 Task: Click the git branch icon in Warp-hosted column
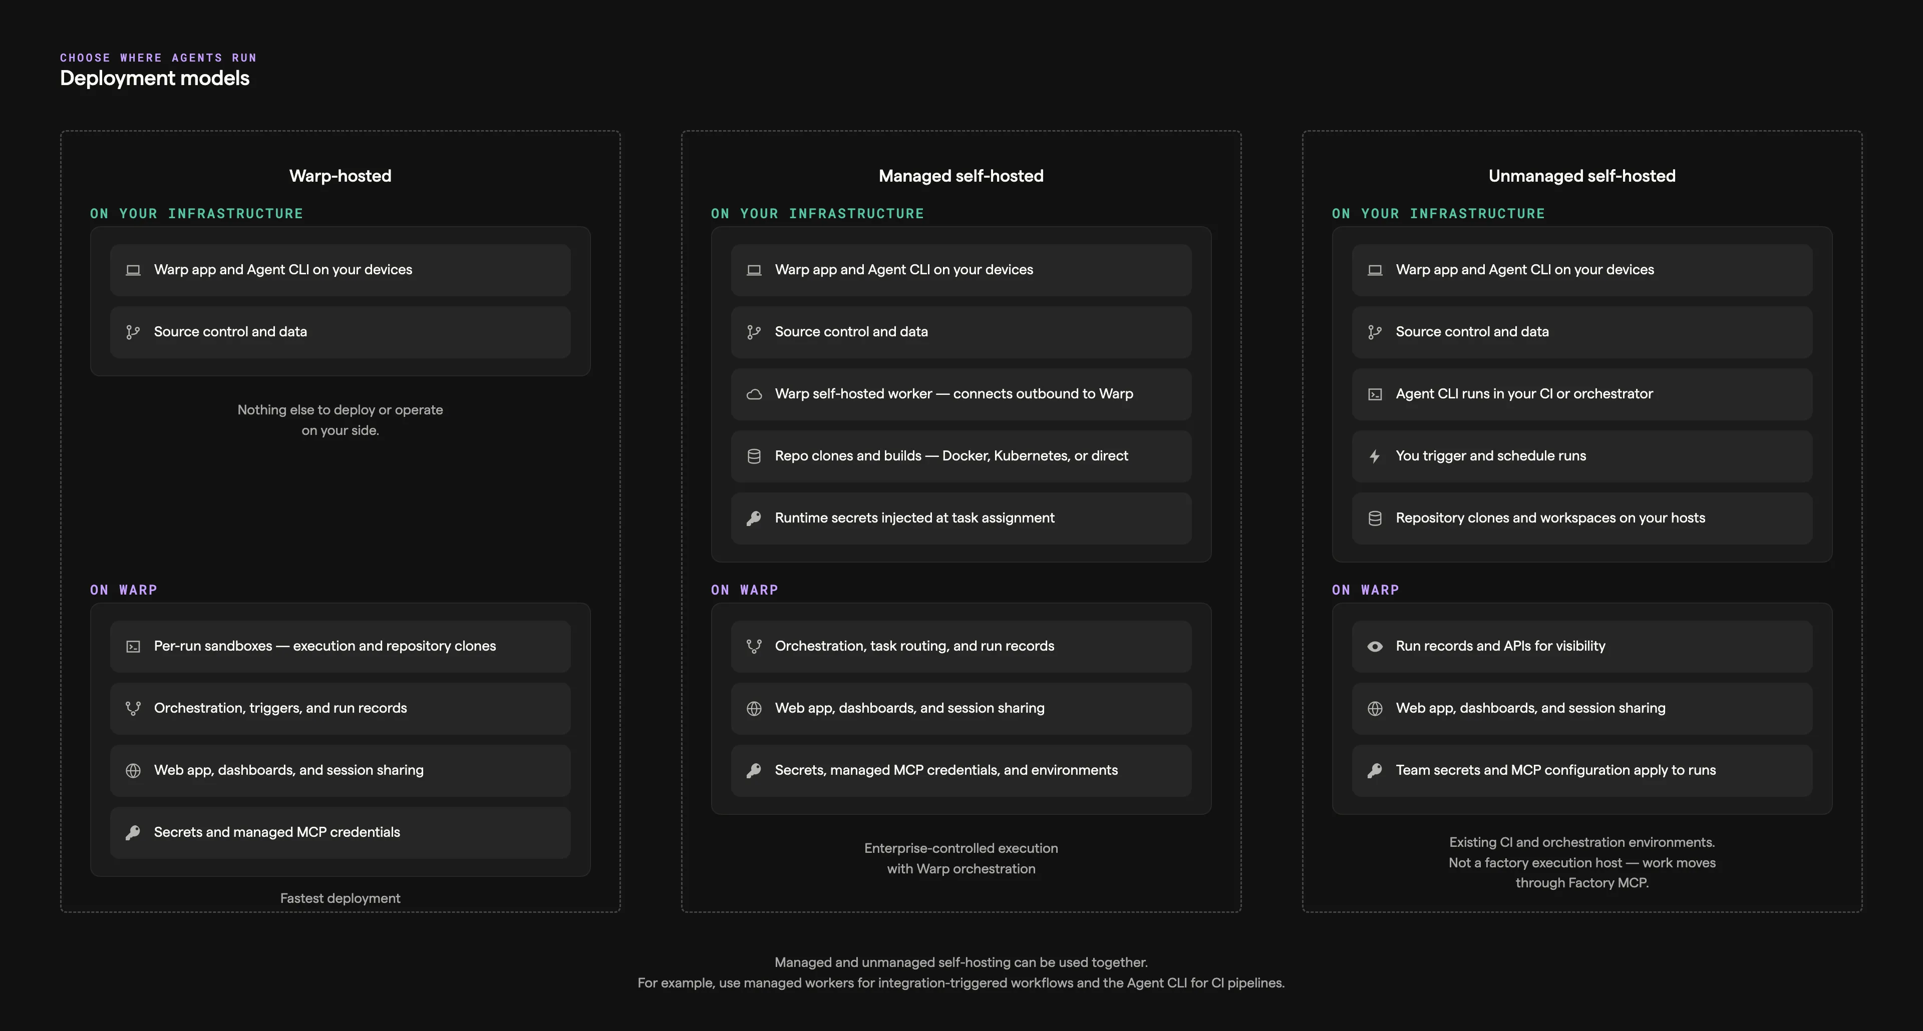[133, 332]
